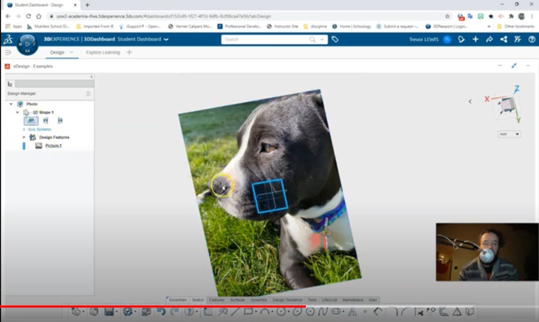Viewport: 539px width, 322px height.
Task: Open the network Collaboration icon in top bar
Action: pos(504,39)
